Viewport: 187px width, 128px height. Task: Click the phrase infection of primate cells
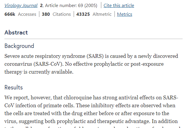44,105
